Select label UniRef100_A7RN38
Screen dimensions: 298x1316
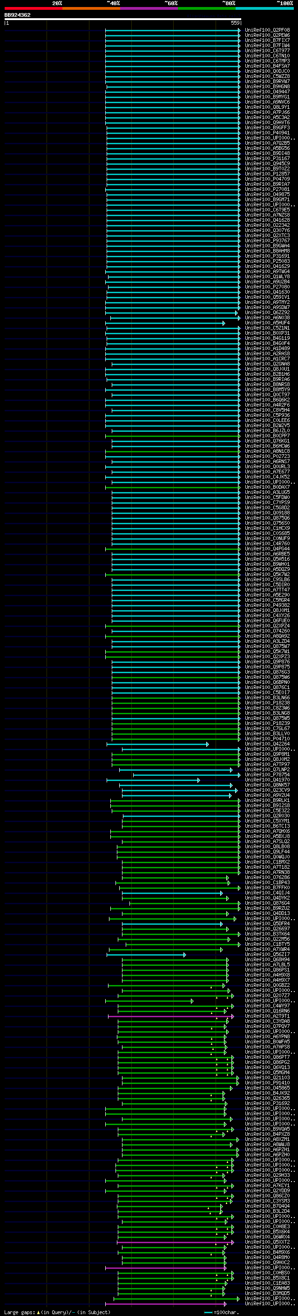point(267,873)
